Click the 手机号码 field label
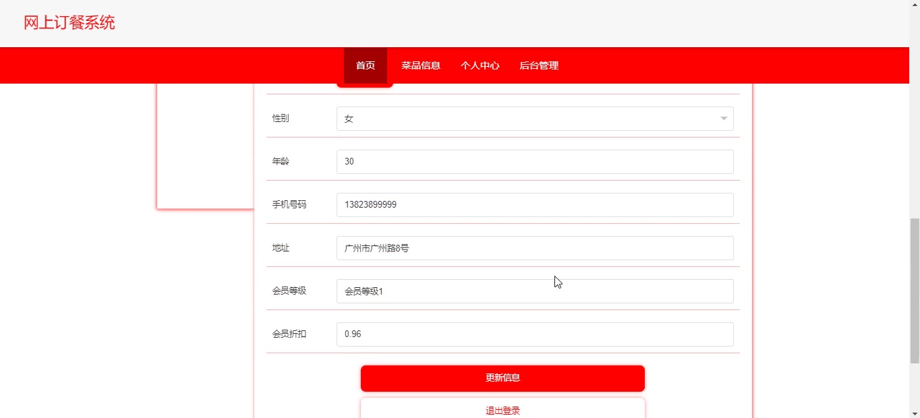This screenshot has height=418, width=920. click(289, 204)
